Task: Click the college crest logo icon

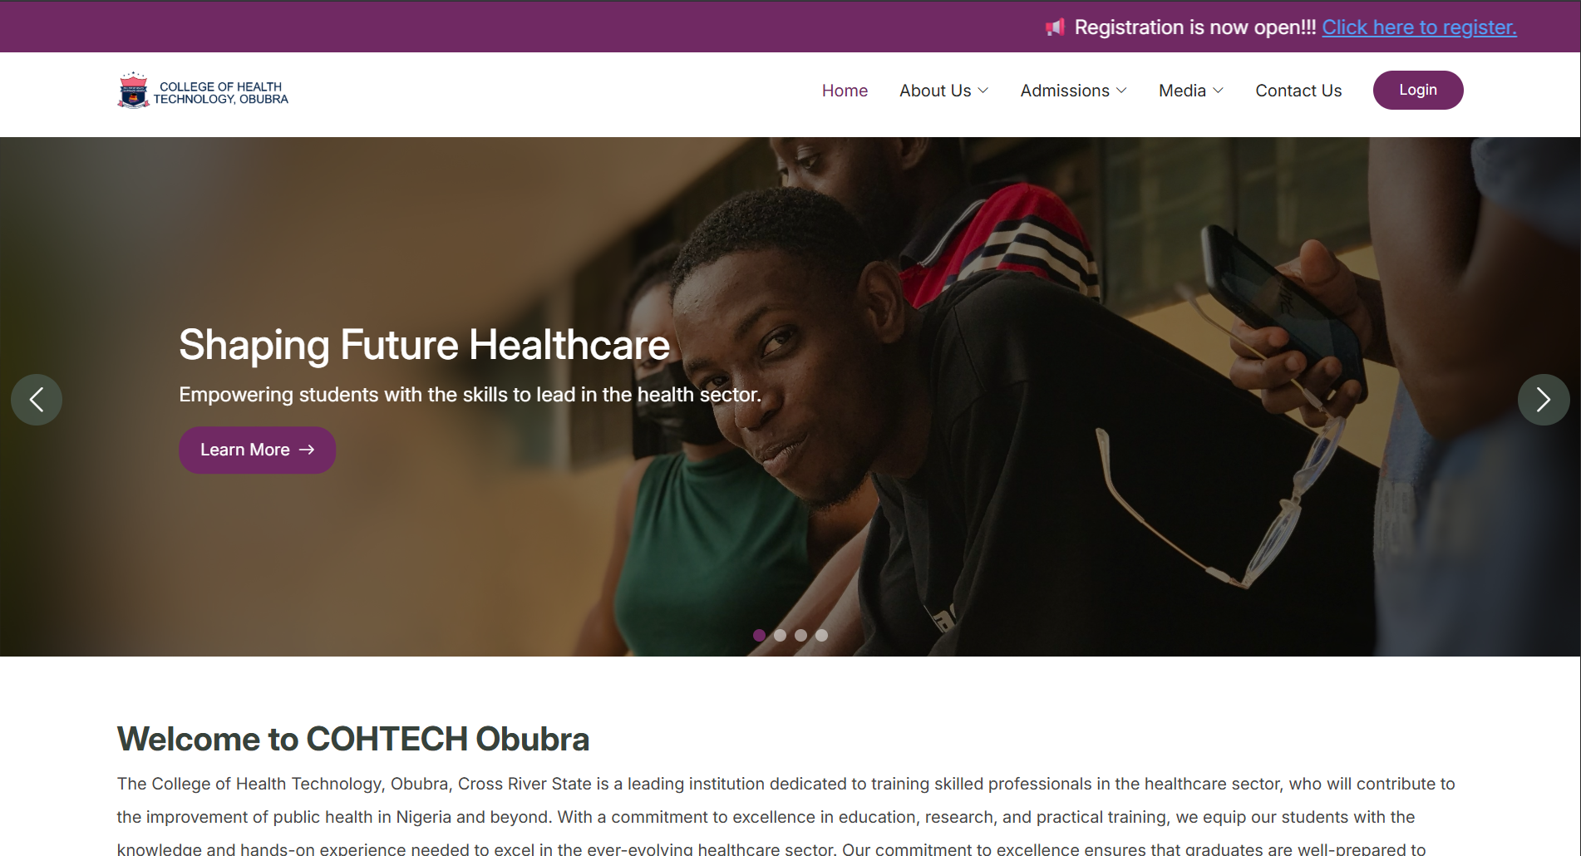Action: [x=133, y=91]
